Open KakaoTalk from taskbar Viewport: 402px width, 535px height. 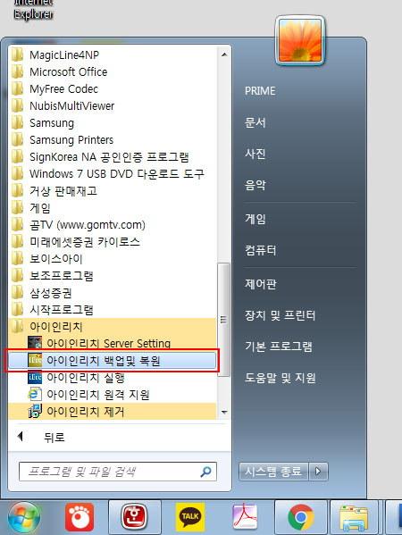190,517
